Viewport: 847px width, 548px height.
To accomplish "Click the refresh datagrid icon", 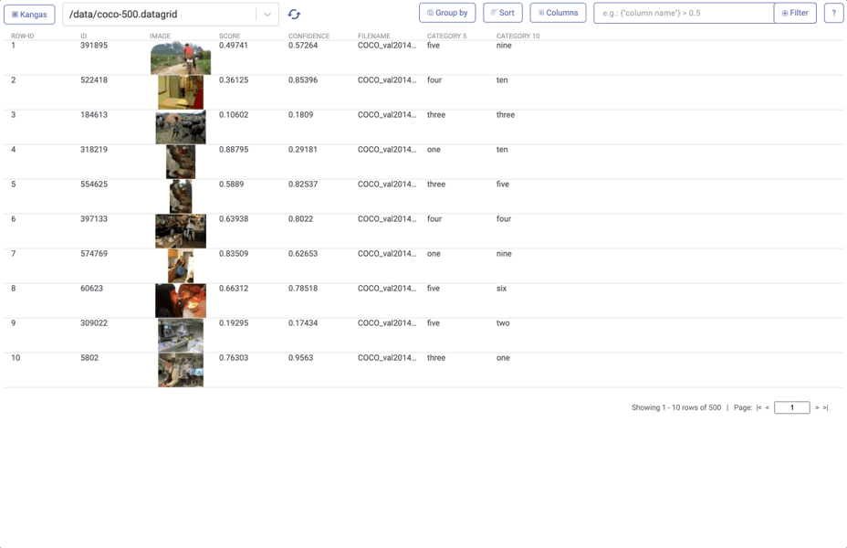I will (294, 15).
